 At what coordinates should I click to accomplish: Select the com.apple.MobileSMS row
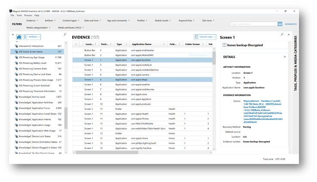(142, 55)
